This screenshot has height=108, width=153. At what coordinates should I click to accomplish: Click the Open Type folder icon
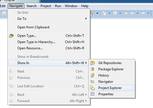(11, 36)
